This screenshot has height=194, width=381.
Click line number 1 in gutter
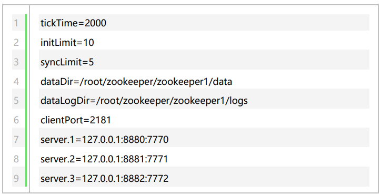(x=16, y=23)
